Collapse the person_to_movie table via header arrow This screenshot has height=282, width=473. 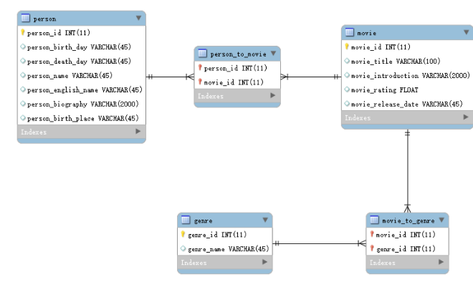click(x=273, y=54)
